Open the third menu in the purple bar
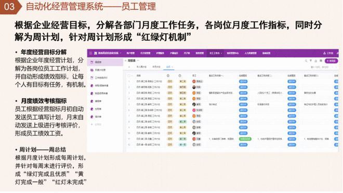The width and height of the screenshot is (343, 193). (x=161, y=53)
